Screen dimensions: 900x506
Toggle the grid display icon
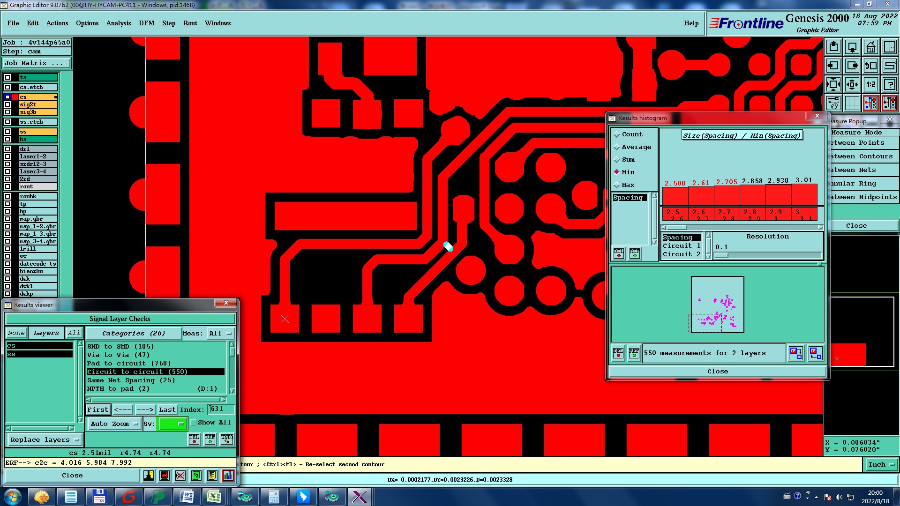[852, 103]
